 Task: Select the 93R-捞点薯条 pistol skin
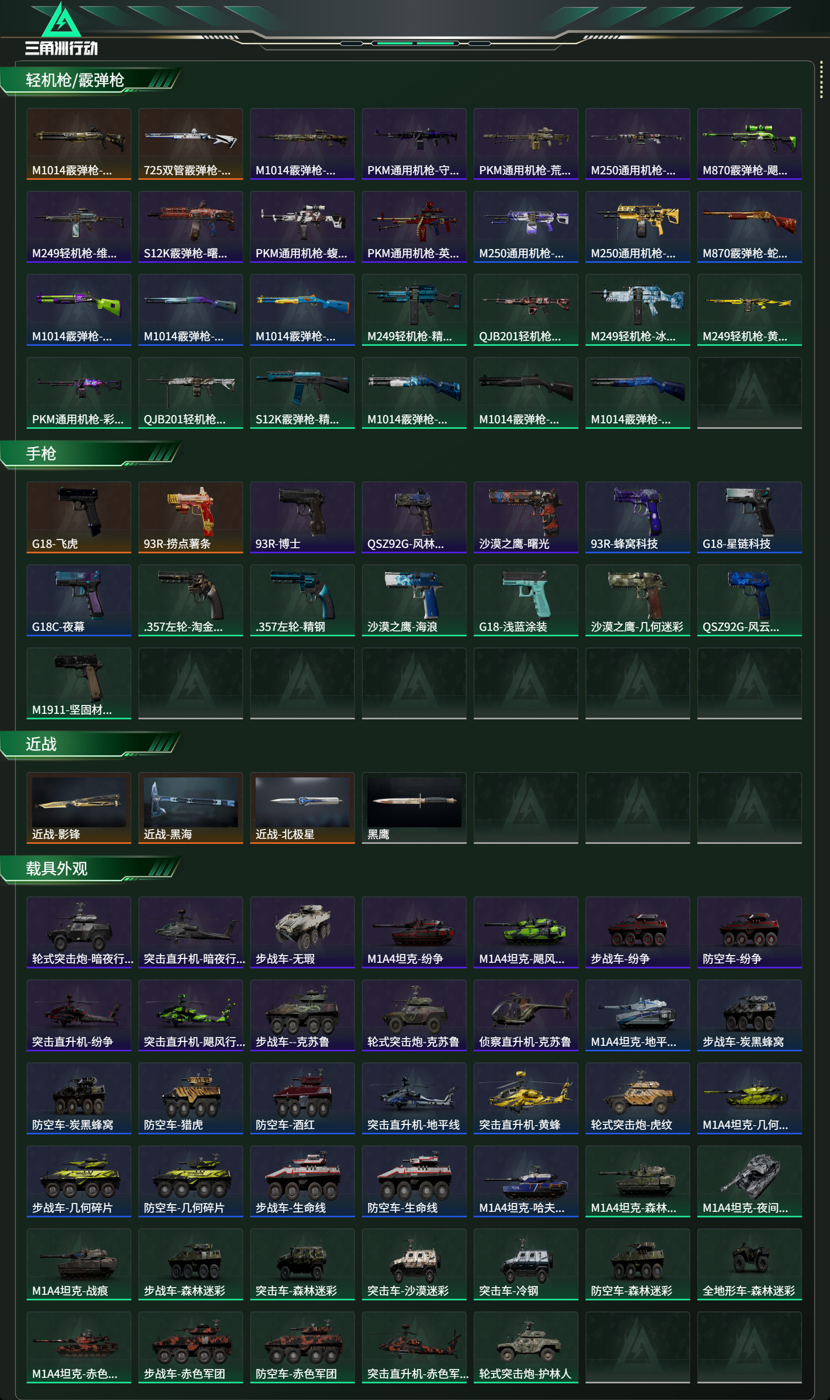coord(190,517)
